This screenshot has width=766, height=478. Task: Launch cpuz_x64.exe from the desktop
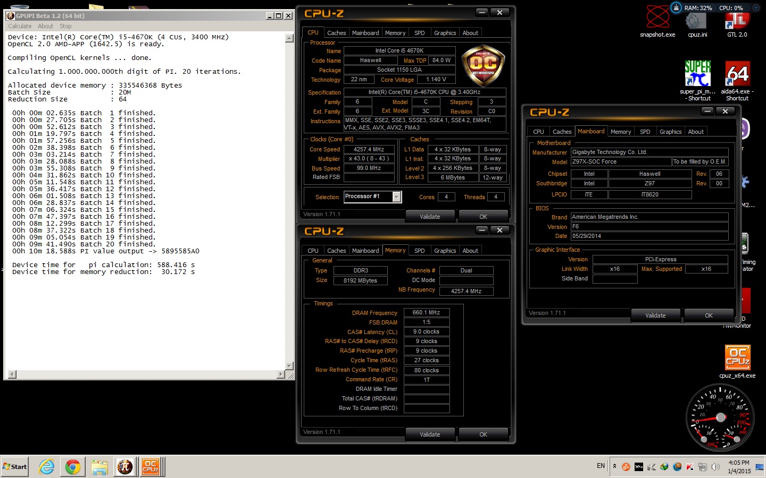737,362
